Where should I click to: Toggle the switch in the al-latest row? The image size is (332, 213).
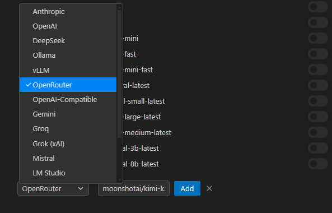pyautogui.click(x=318, y=85)
